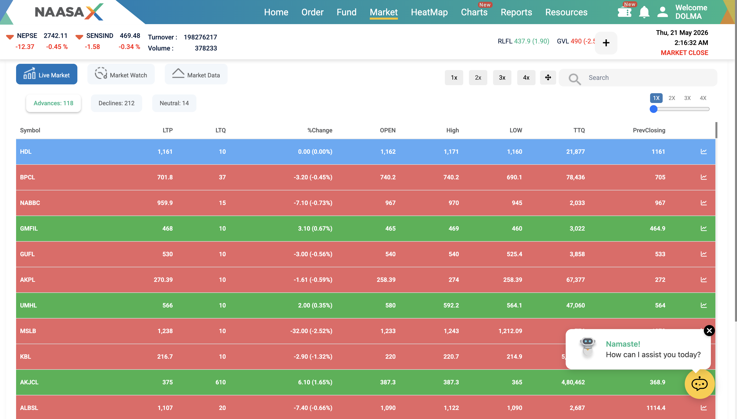Filter by Advances: 118

(x=53, y=103)
